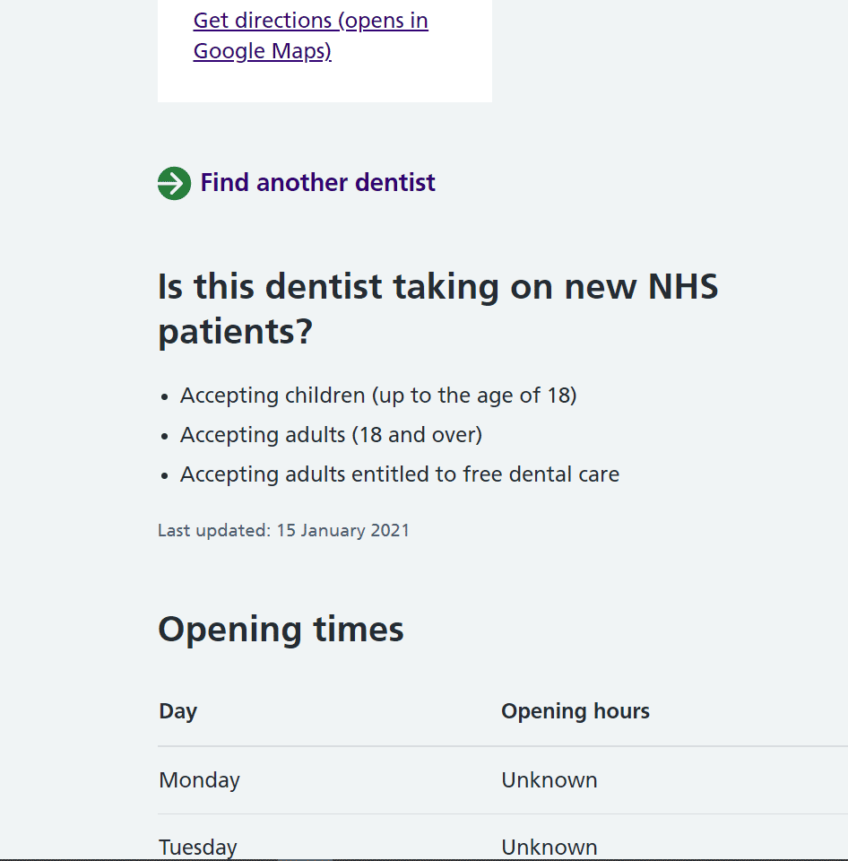The height and width of the screenshot is (861, 848).
Task: Click divider line under table header row
Action: 502,746
